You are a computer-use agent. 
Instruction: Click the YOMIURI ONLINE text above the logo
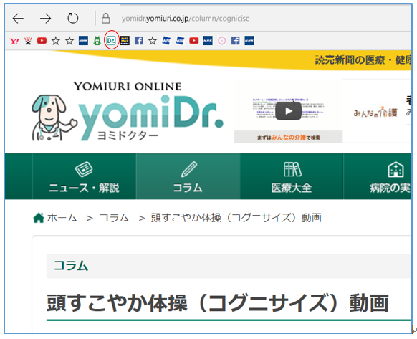128,87
